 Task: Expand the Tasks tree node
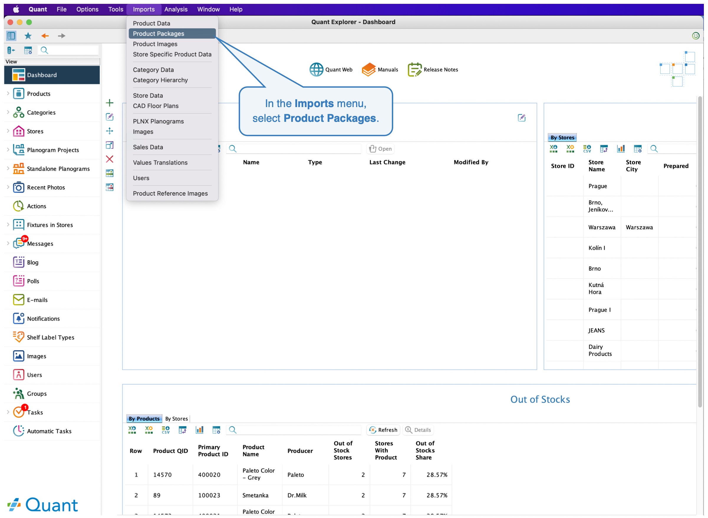pyautogui.click(x=8, y=412)
